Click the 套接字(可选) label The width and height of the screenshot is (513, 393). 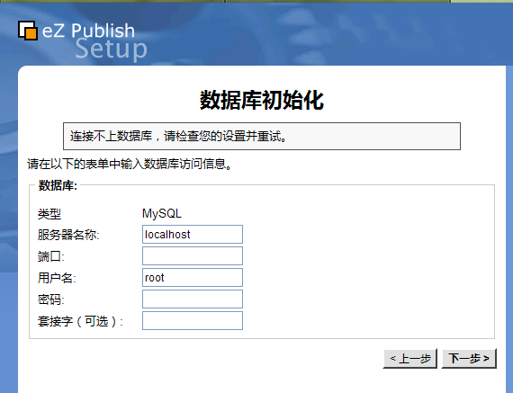point(80,321)
